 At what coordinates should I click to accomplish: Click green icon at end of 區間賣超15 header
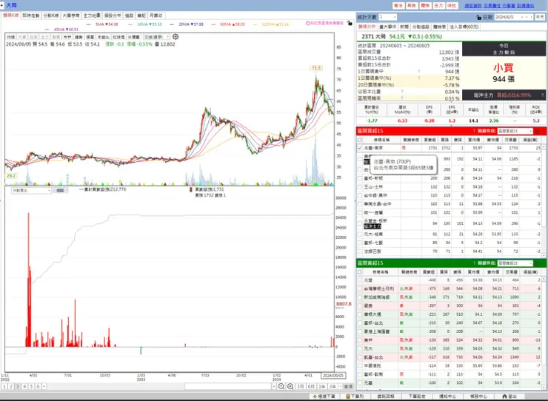[x=537, y=263]
